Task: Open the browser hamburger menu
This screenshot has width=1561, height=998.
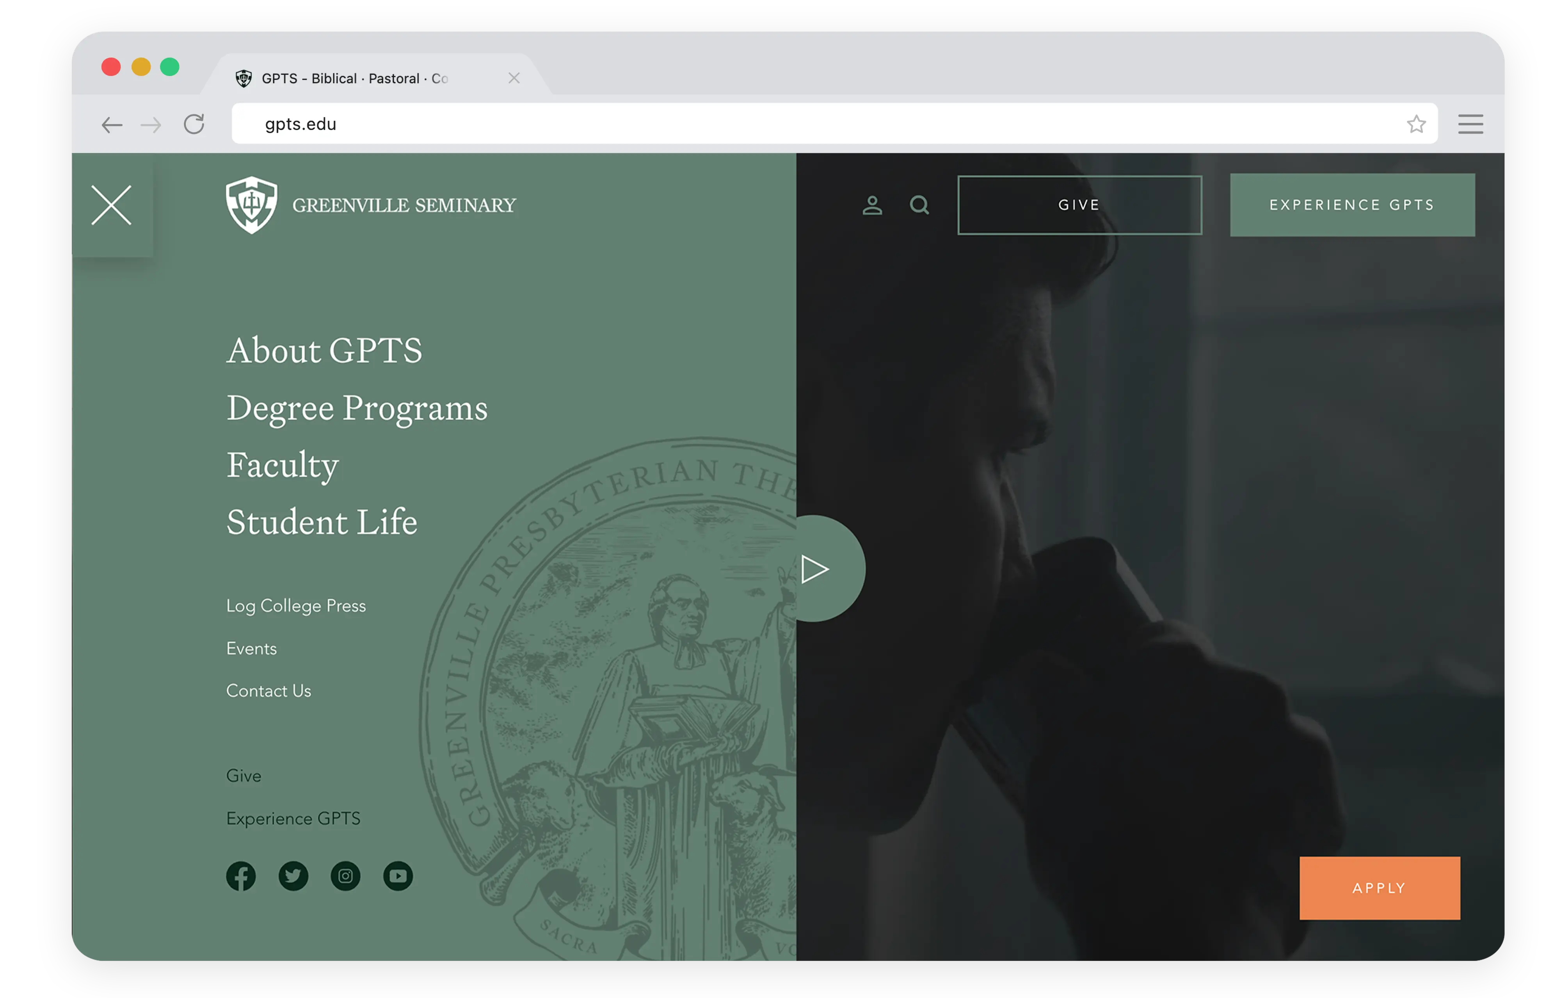Action: click(1471, 124)
